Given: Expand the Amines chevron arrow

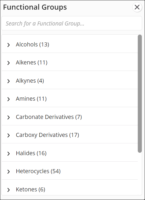Looking at the screenshot, I should (x=9, y=99).
